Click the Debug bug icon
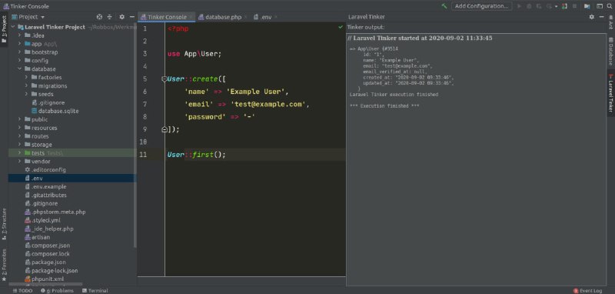 point(529,6)
